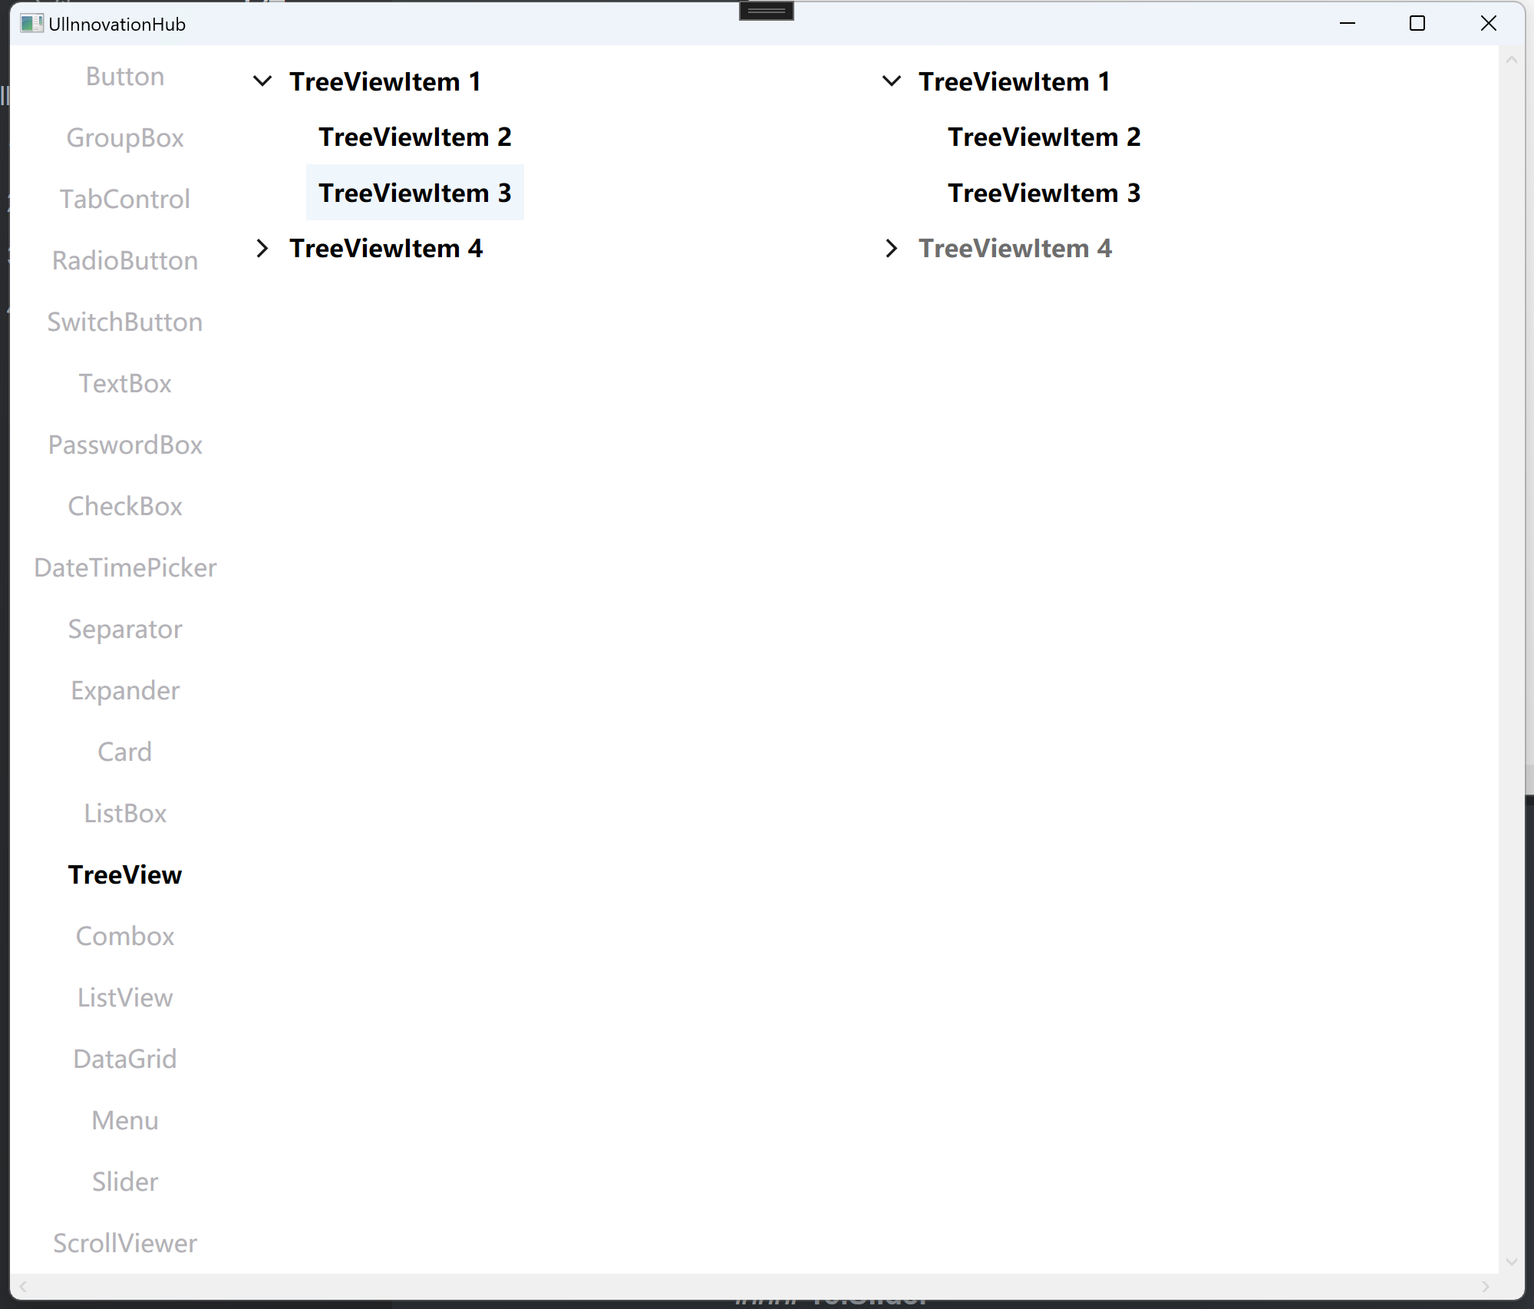Select grayed TreeViewItem 4 in right tree

point(1015,248)
